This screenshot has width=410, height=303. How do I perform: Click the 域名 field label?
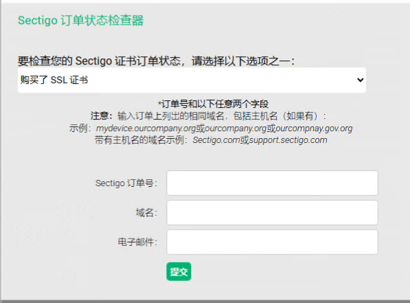pos(146,213)
